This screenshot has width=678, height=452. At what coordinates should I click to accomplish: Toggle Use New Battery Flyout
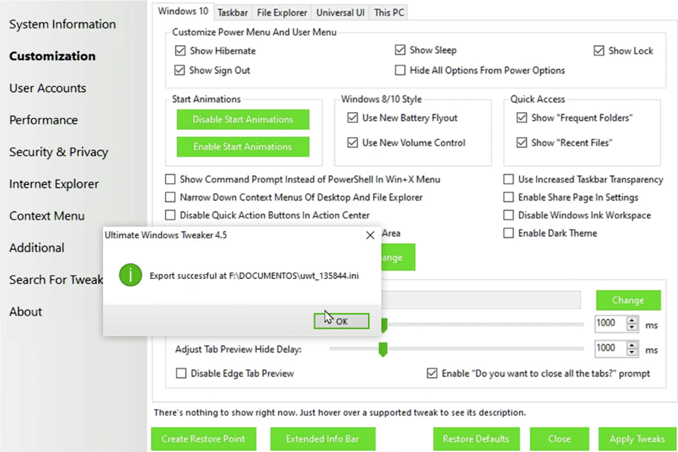click(x=352, y=118)
